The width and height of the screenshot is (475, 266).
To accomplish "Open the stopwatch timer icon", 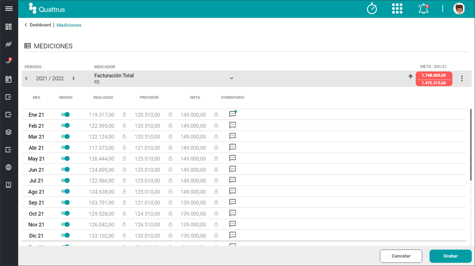I will coord(372,8).
